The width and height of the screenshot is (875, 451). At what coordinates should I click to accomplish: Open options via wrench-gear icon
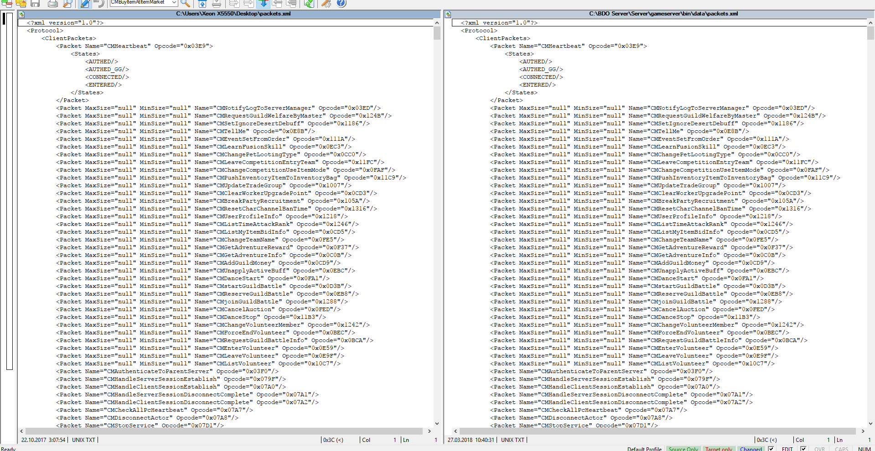pyautogui.click(x=326, y=4)
